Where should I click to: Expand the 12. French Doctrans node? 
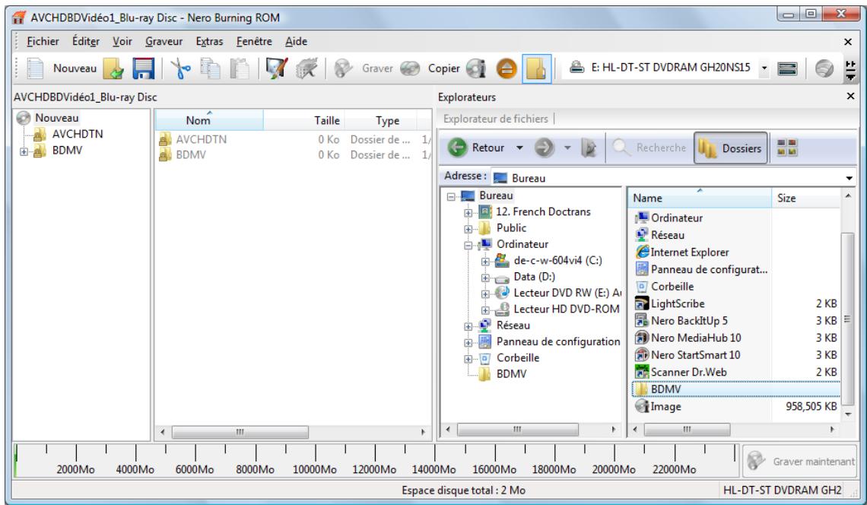[468, 212]
